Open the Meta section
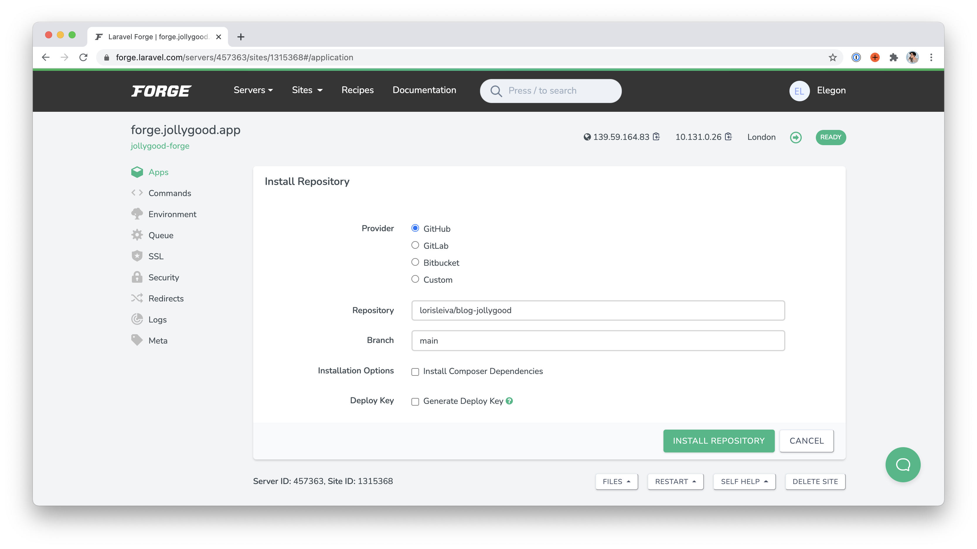977x549 pixels. click(x=158, y=341)
